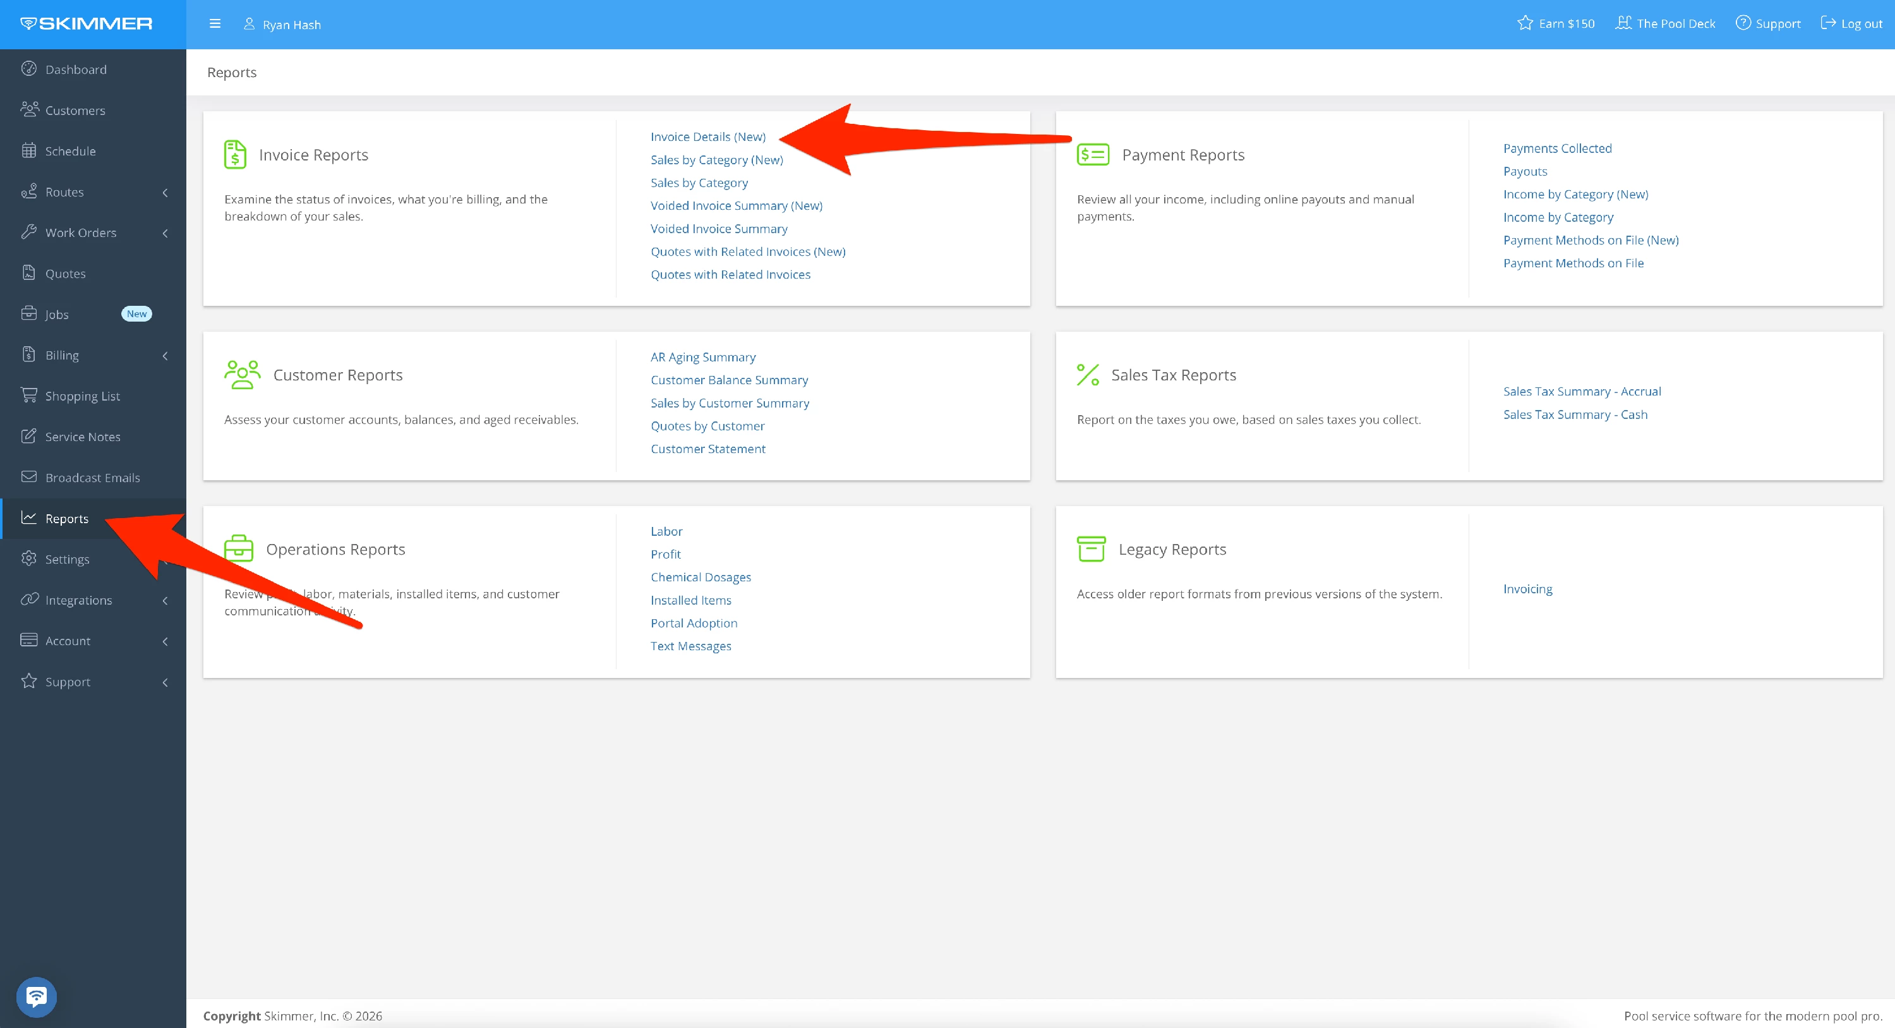
Task: Click the Skimmer logo
Action: coord(87,23)
